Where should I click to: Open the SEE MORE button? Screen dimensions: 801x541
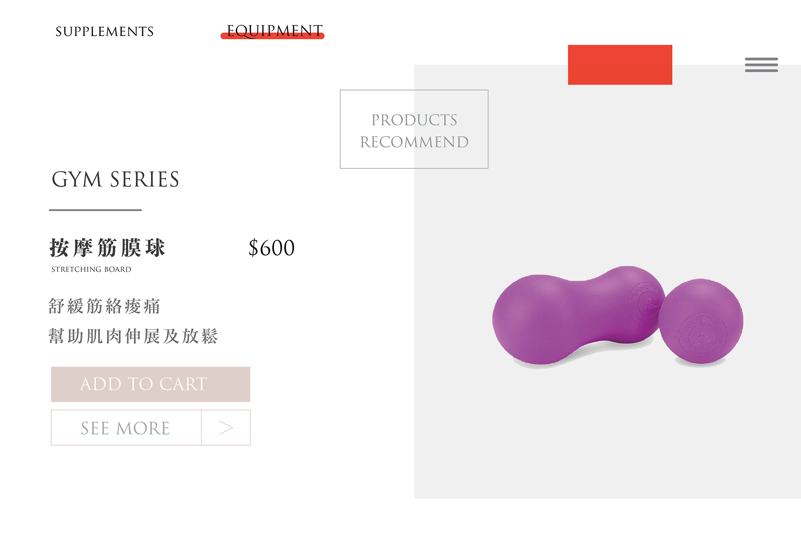tap(126, 427)
